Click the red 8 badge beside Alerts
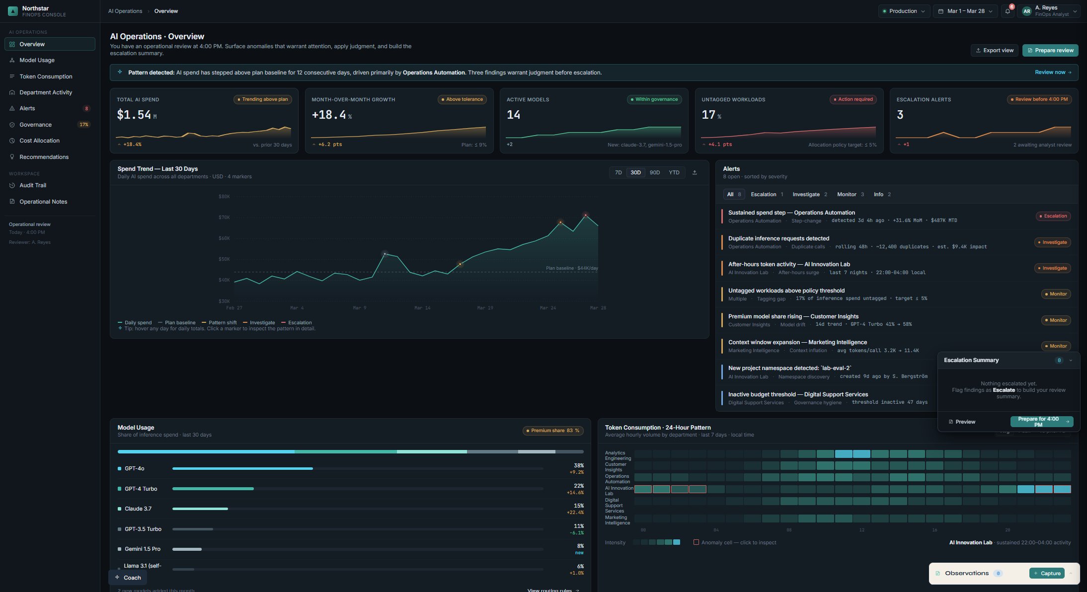The height and width of the screenshot is (592, 1087). click(x=86, y=108)
